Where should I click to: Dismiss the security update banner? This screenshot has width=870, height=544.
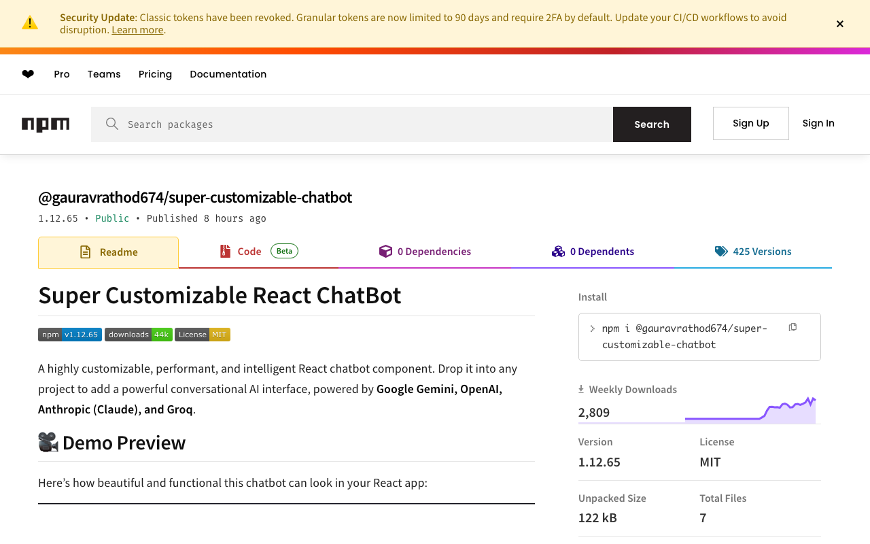click(840, 24)
